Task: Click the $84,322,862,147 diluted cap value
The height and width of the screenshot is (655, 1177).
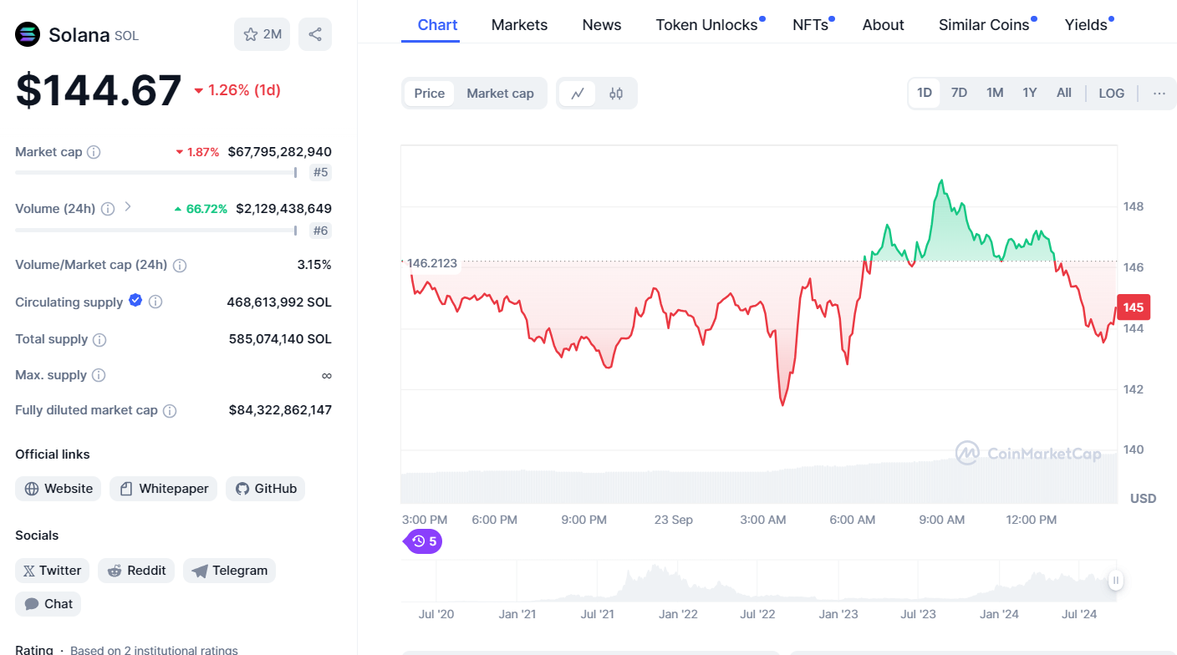Action: pyautogui.click(x=280, y=410)
